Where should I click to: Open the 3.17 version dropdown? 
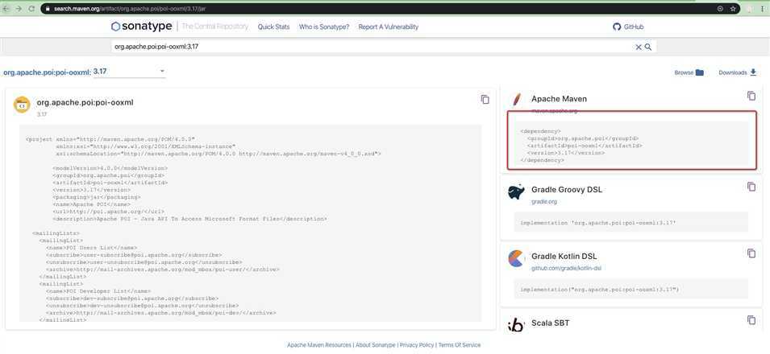coord(129,72)
